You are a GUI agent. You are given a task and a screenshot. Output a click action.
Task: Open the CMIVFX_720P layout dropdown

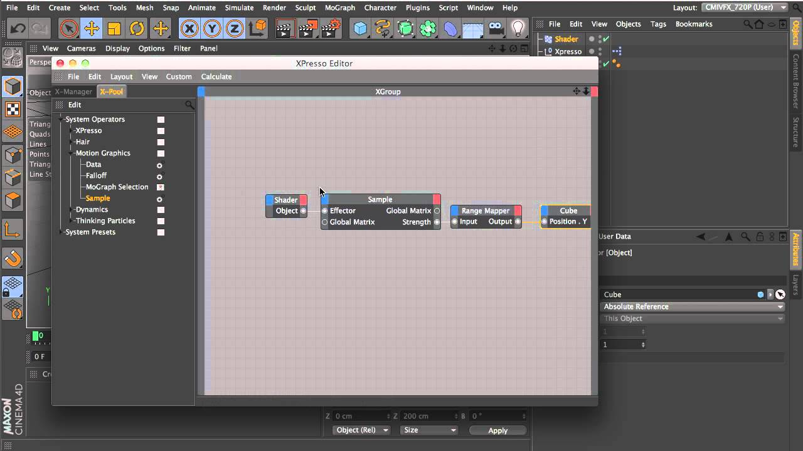tap(745, 8)
